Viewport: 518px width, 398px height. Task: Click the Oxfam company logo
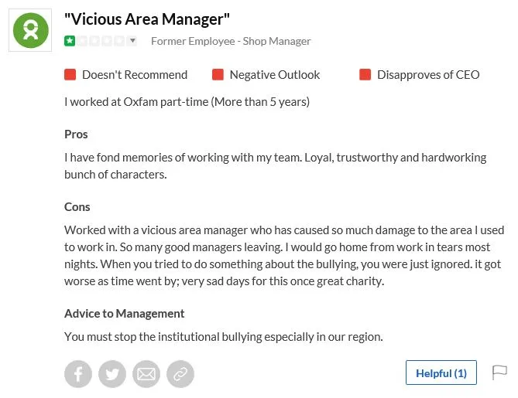point(30,30)
